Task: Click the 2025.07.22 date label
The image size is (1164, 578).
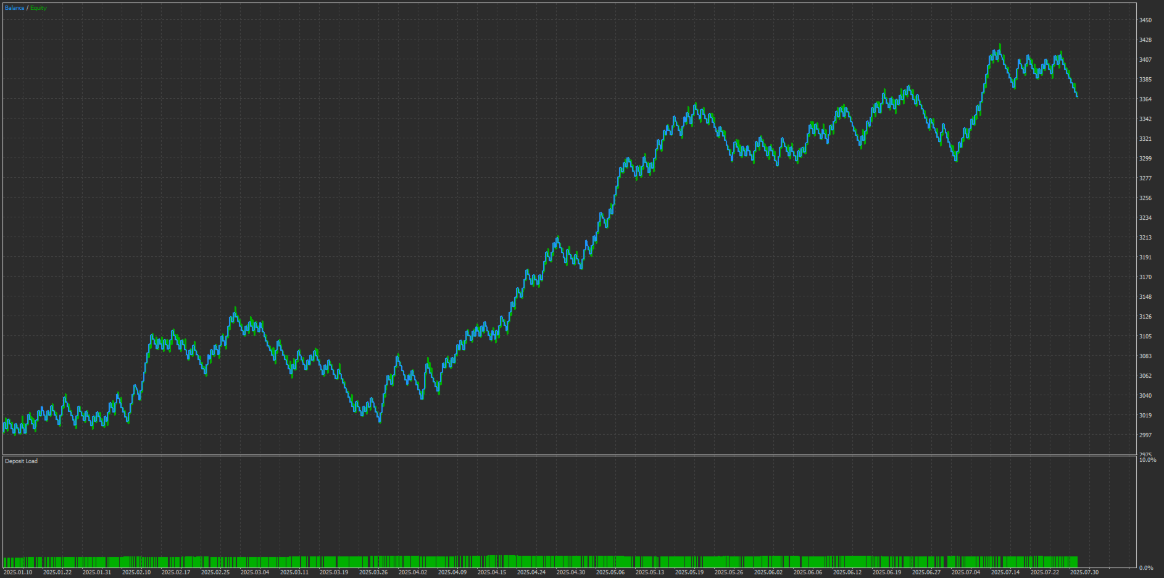Action: click(x=1044, y=572)
